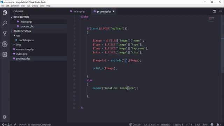Click the warnings count in status bar
This screenshot has width=224, height=126.
(x=10, y=125)
